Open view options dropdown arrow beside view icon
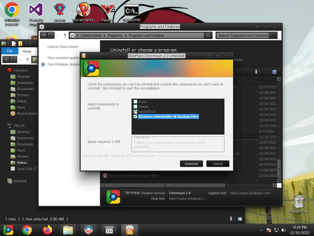The width and height of the screenshot is (314, 236). (264, 72)
